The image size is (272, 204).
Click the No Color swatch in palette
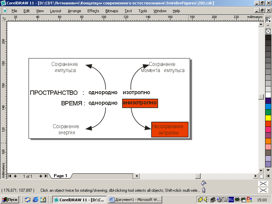[268, 31]
